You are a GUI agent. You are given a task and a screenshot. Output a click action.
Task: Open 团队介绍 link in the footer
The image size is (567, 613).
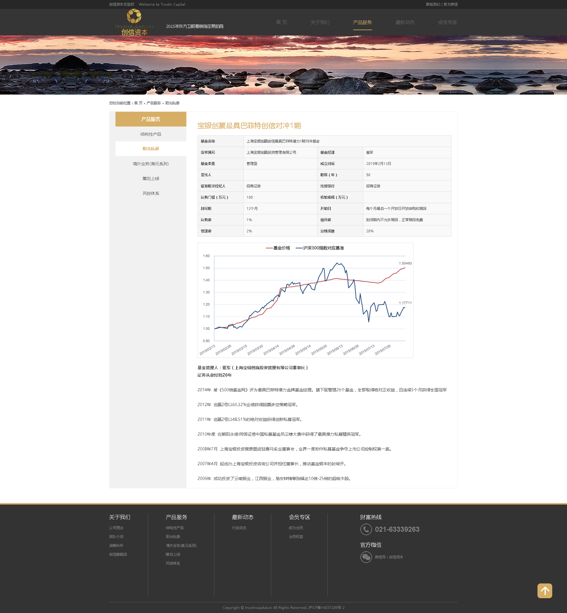116,536
